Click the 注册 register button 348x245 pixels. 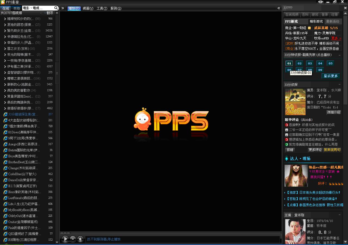click(x=335, y=15)
